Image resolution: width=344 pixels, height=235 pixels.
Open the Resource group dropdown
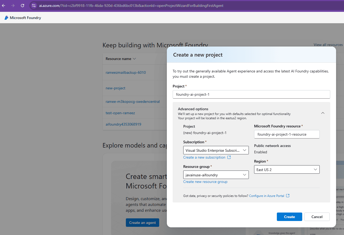tap(216, 175)
